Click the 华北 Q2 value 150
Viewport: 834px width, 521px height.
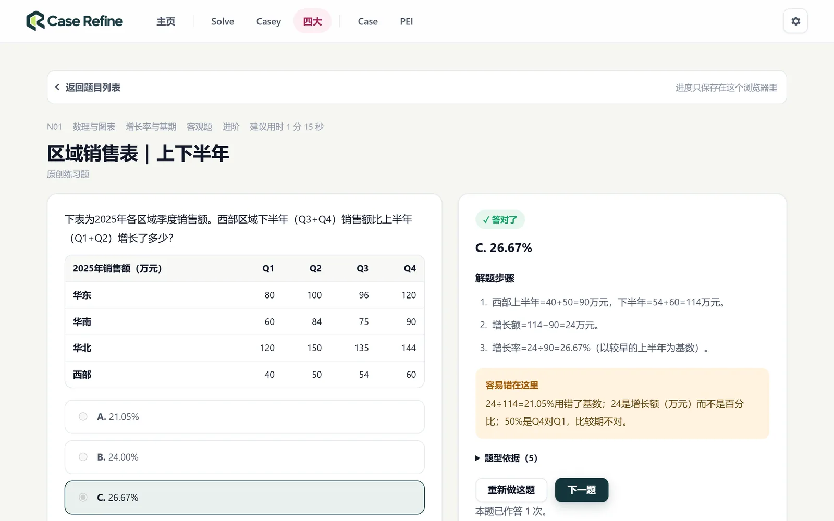pyautogui.click(x=314, y=348)
